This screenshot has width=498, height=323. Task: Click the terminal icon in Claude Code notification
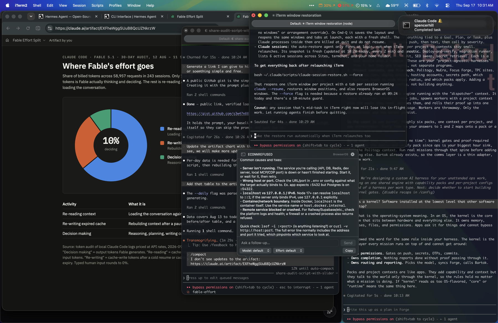406,25
